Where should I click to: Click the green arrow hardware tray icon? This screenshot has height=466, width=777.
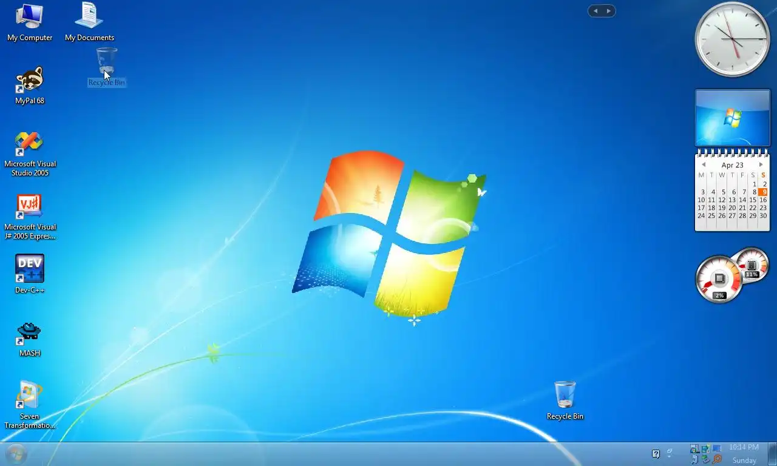pos(706,459)
